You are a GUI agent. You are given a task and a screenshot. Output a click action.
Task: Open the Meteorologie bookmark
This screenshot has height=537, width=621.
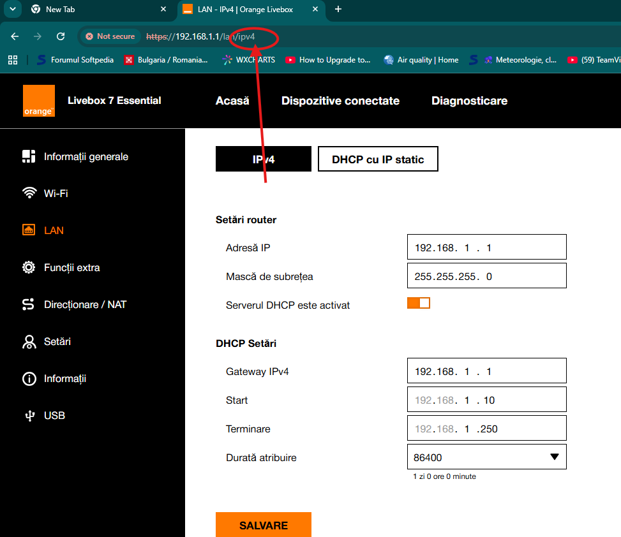tap(520, 60)
